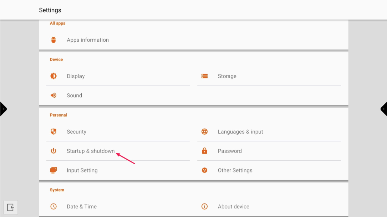
Task: Click the About device info icon
Action: click(204, 206)
